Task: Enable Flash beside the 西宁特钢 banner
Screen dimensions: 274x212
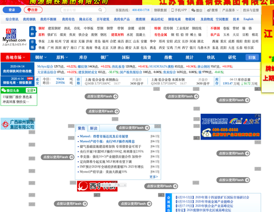Action: pos(161,186)
